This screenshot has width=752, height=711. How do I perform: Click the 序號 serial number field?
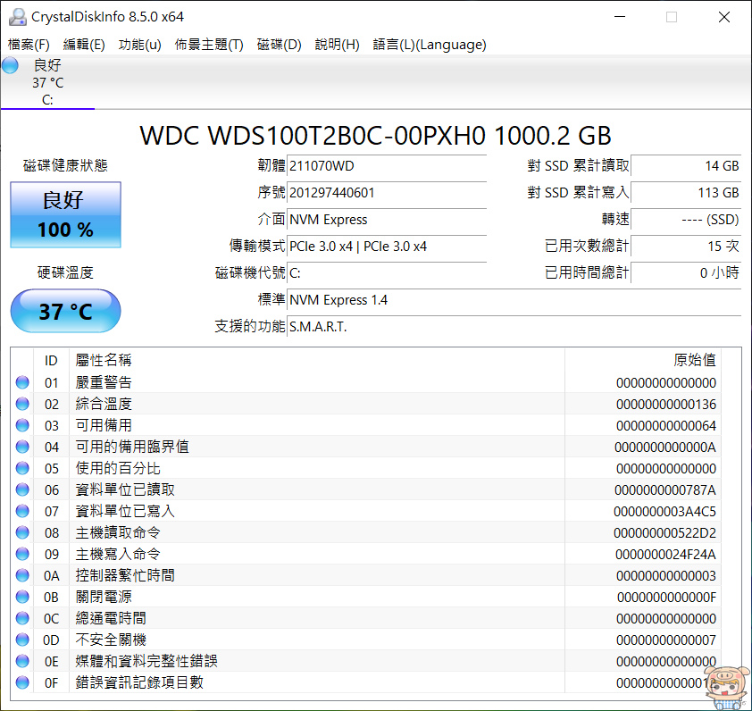tap(387, 193)
